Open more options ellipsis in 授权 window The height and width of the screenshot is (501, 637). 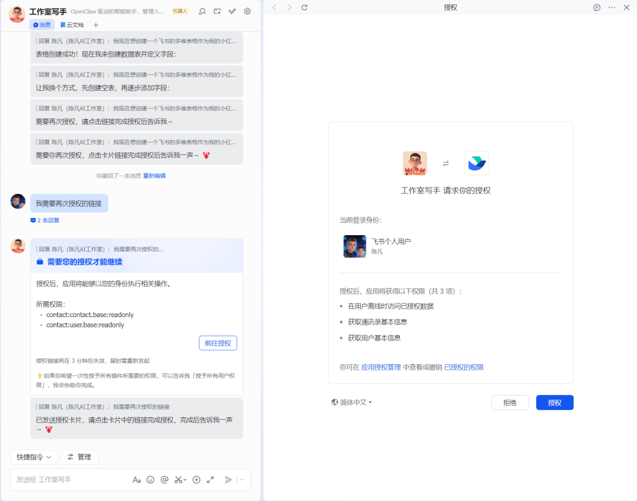(612, 7)
